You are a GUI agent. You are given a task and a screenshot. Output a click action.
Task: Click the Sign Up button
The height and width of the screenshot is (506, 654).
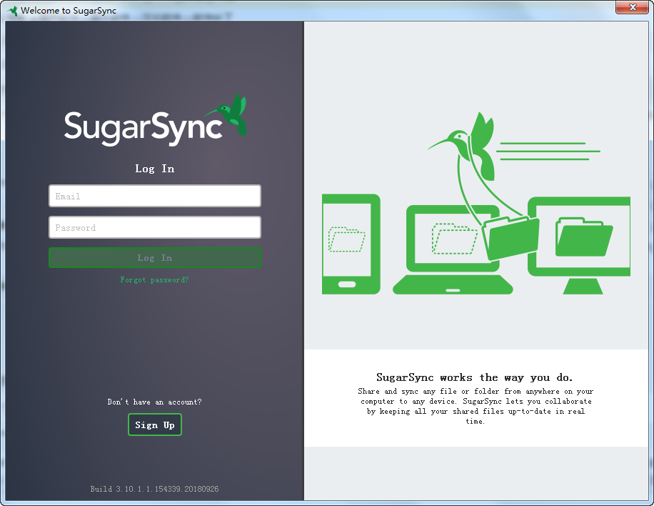[x=155, y=425]
